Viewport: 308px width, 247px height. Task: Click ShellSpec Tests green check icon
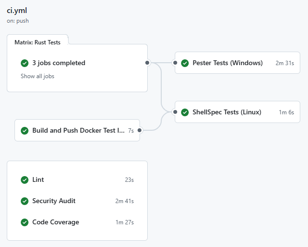point(185,112)
